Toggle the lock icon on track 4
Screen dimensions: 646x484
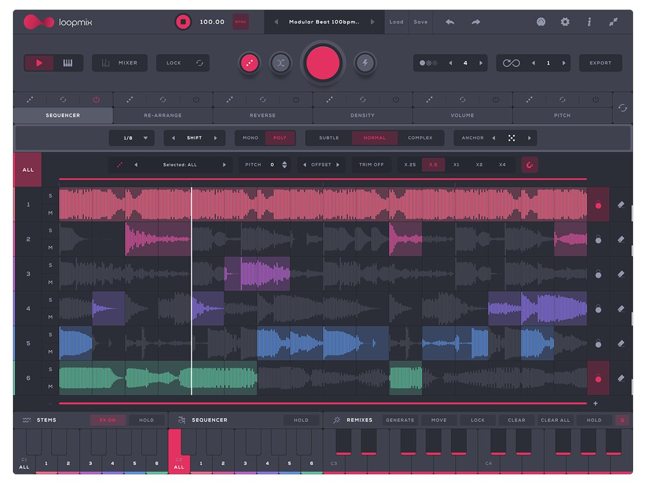click(x=598, y=309)
